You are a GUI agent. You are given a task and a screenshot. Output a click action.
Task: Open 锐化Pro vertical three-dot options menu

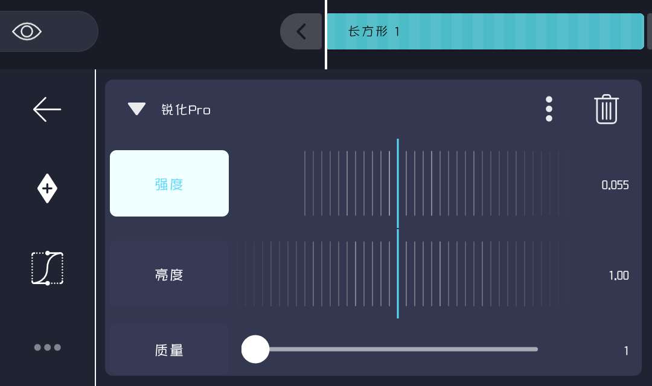point(549,109)
